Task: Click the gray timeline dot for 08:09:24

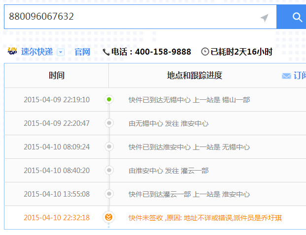Action: click(109, 147)
